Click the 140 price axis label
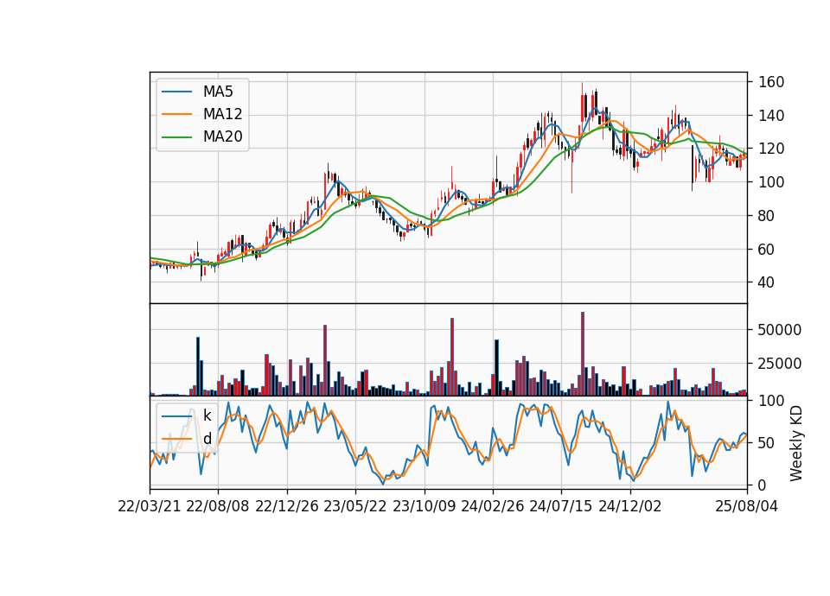The width and height of the screenshot is (830, 596). 771,115
